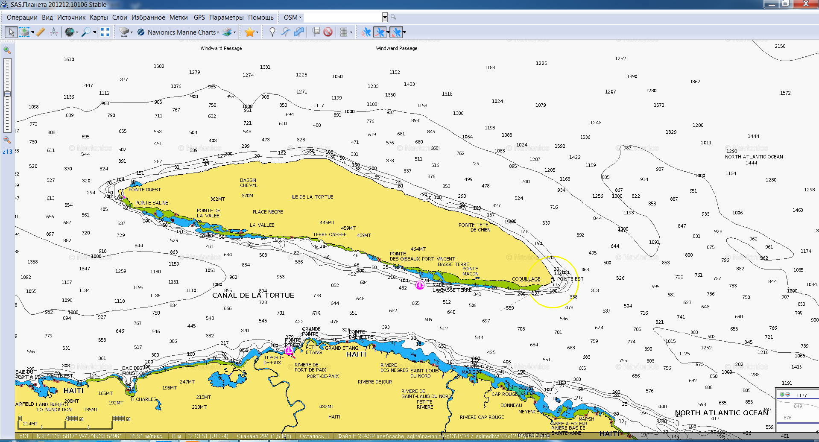Click the tile source network icon

tap(124, 32)
